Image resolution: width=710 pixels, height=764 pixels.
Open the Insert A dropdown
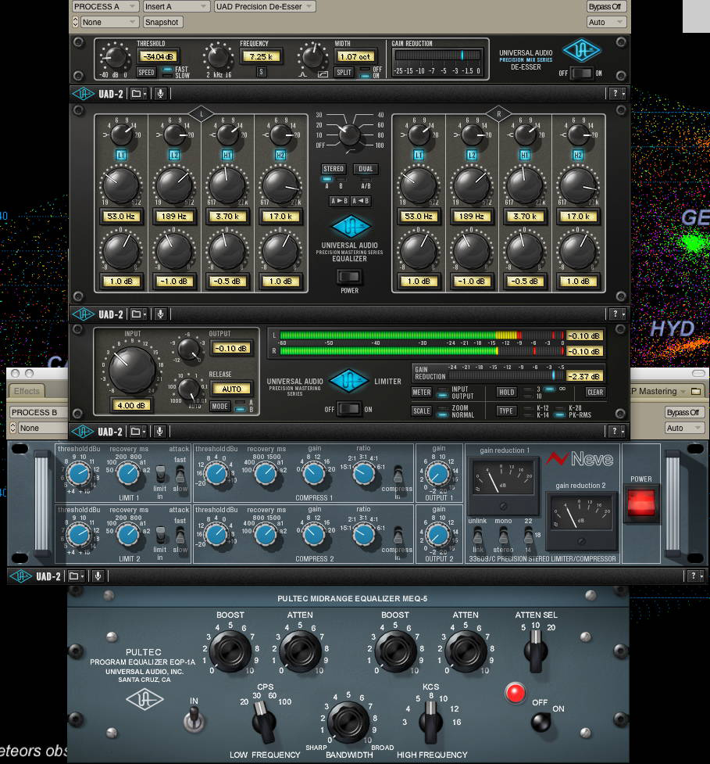pyautogui.click(x=175, y=5)
